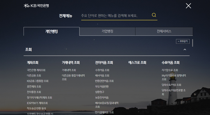The image size is (210, 115).
Task: Select KB금융그룹통합 조회
Action: coord(37,81)
